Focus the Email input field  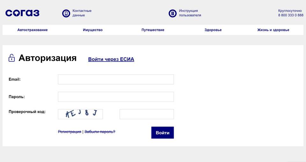[116, 79]
